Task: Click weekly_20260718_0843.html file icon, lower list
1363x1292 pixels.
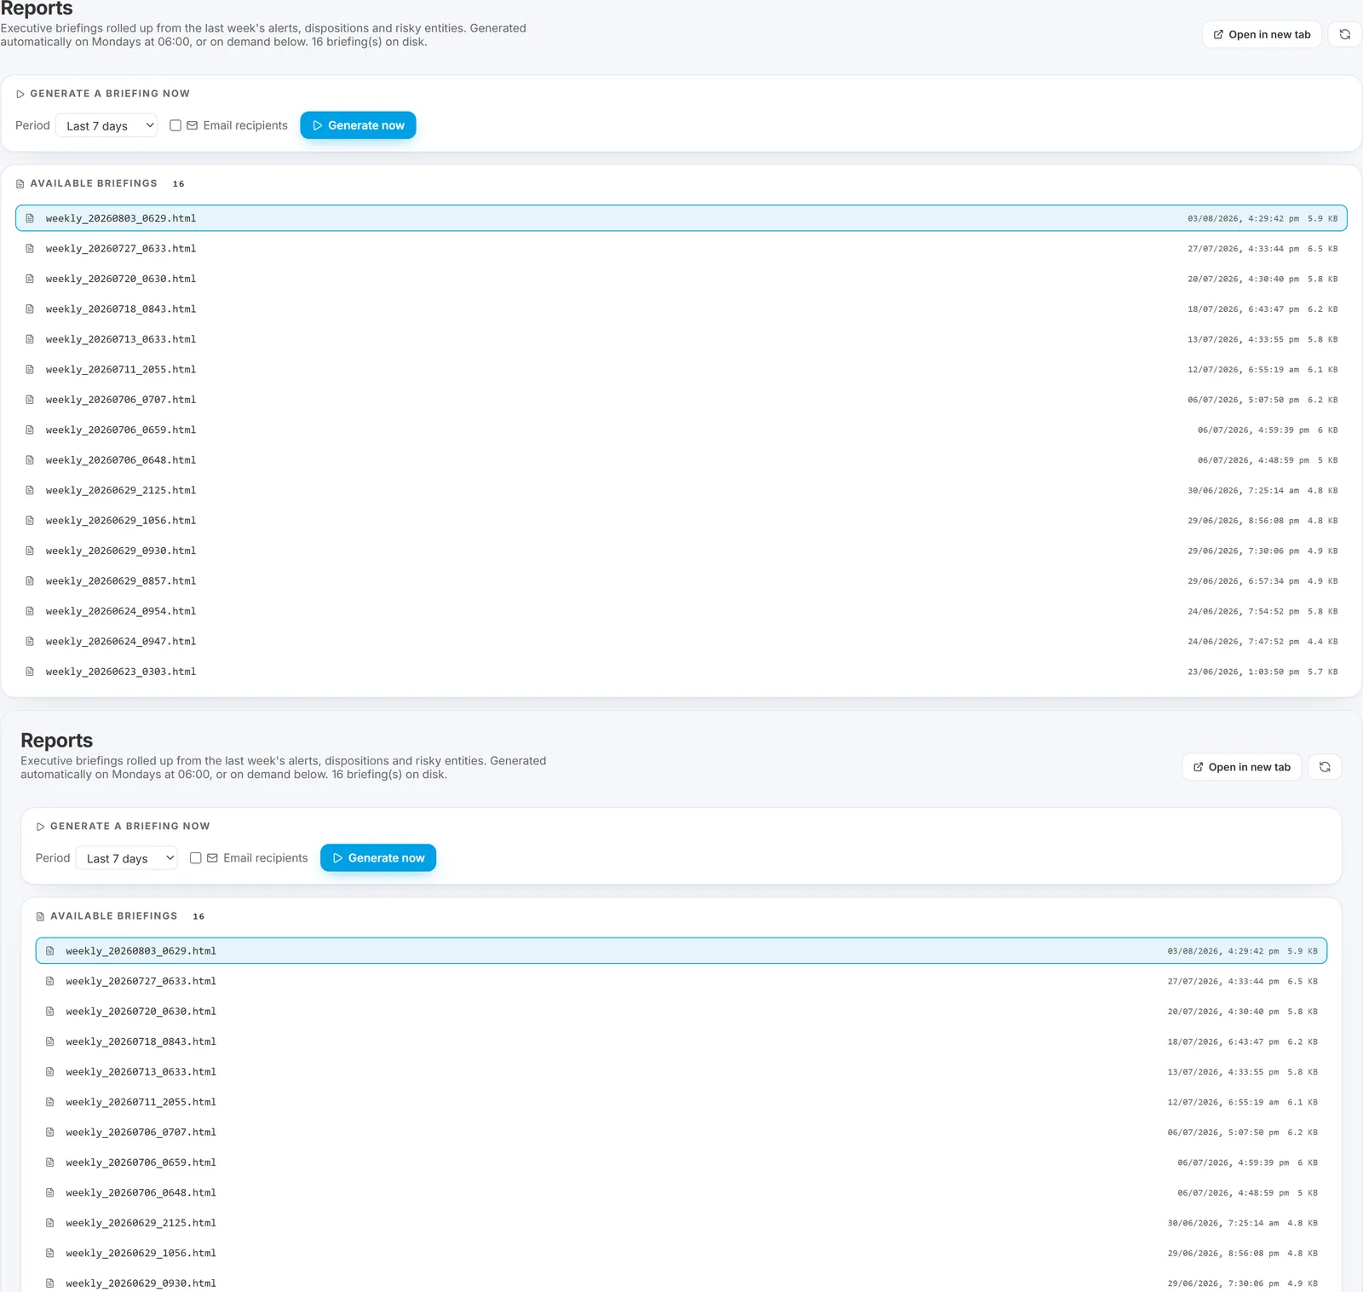Action: click(x=50, y=1042)
